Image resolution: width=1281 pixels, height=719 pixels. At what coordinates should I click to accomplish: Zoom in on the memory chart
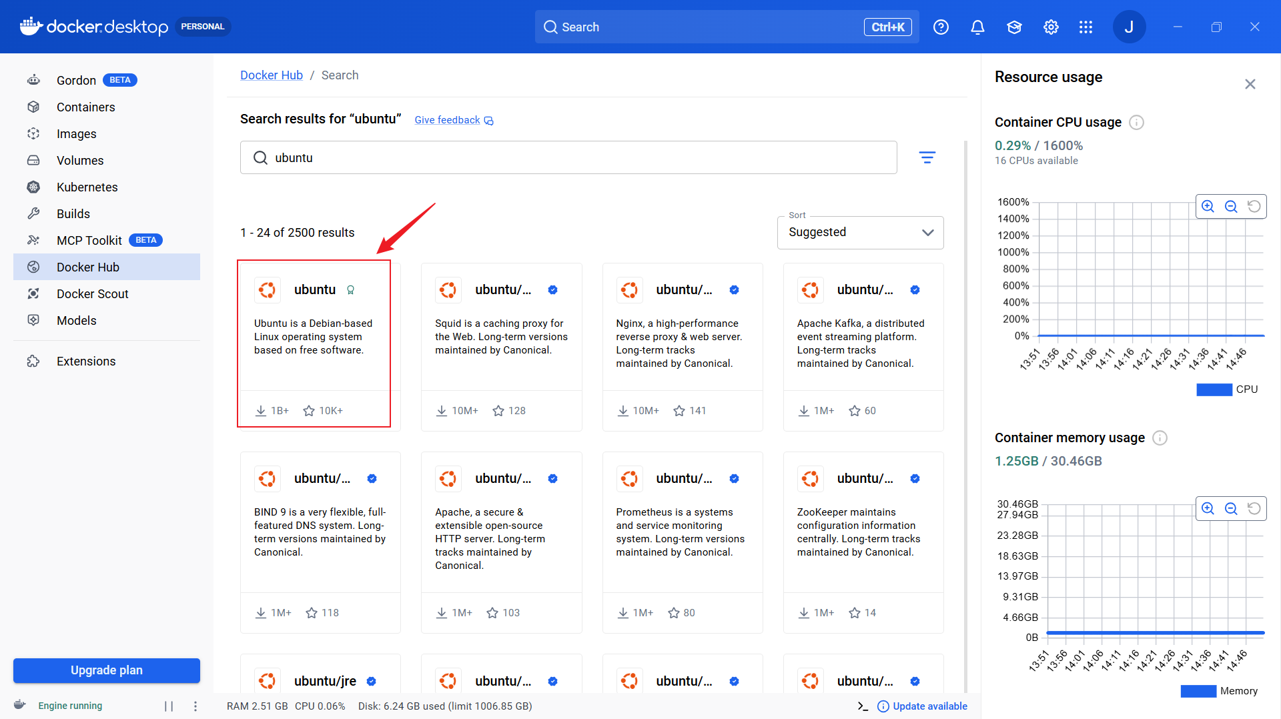[x=1208, y=508]
